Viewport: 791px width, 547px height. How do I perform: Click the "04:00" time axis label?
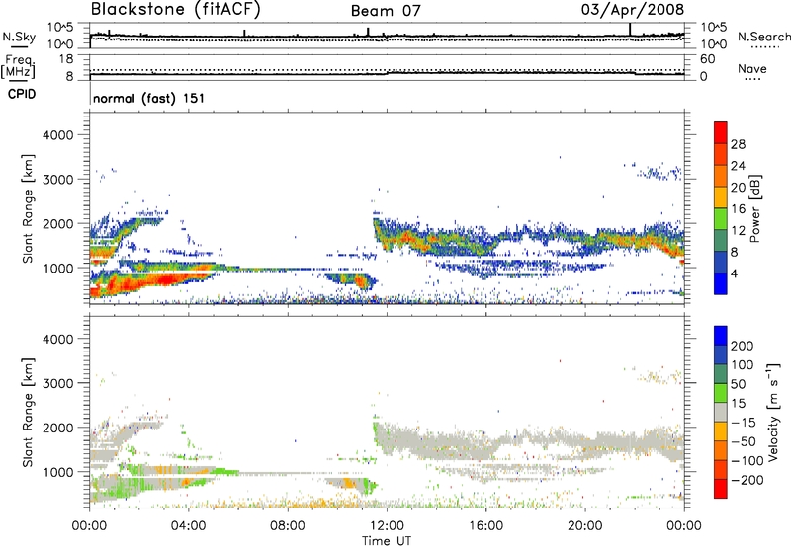[x=188, y=526]
